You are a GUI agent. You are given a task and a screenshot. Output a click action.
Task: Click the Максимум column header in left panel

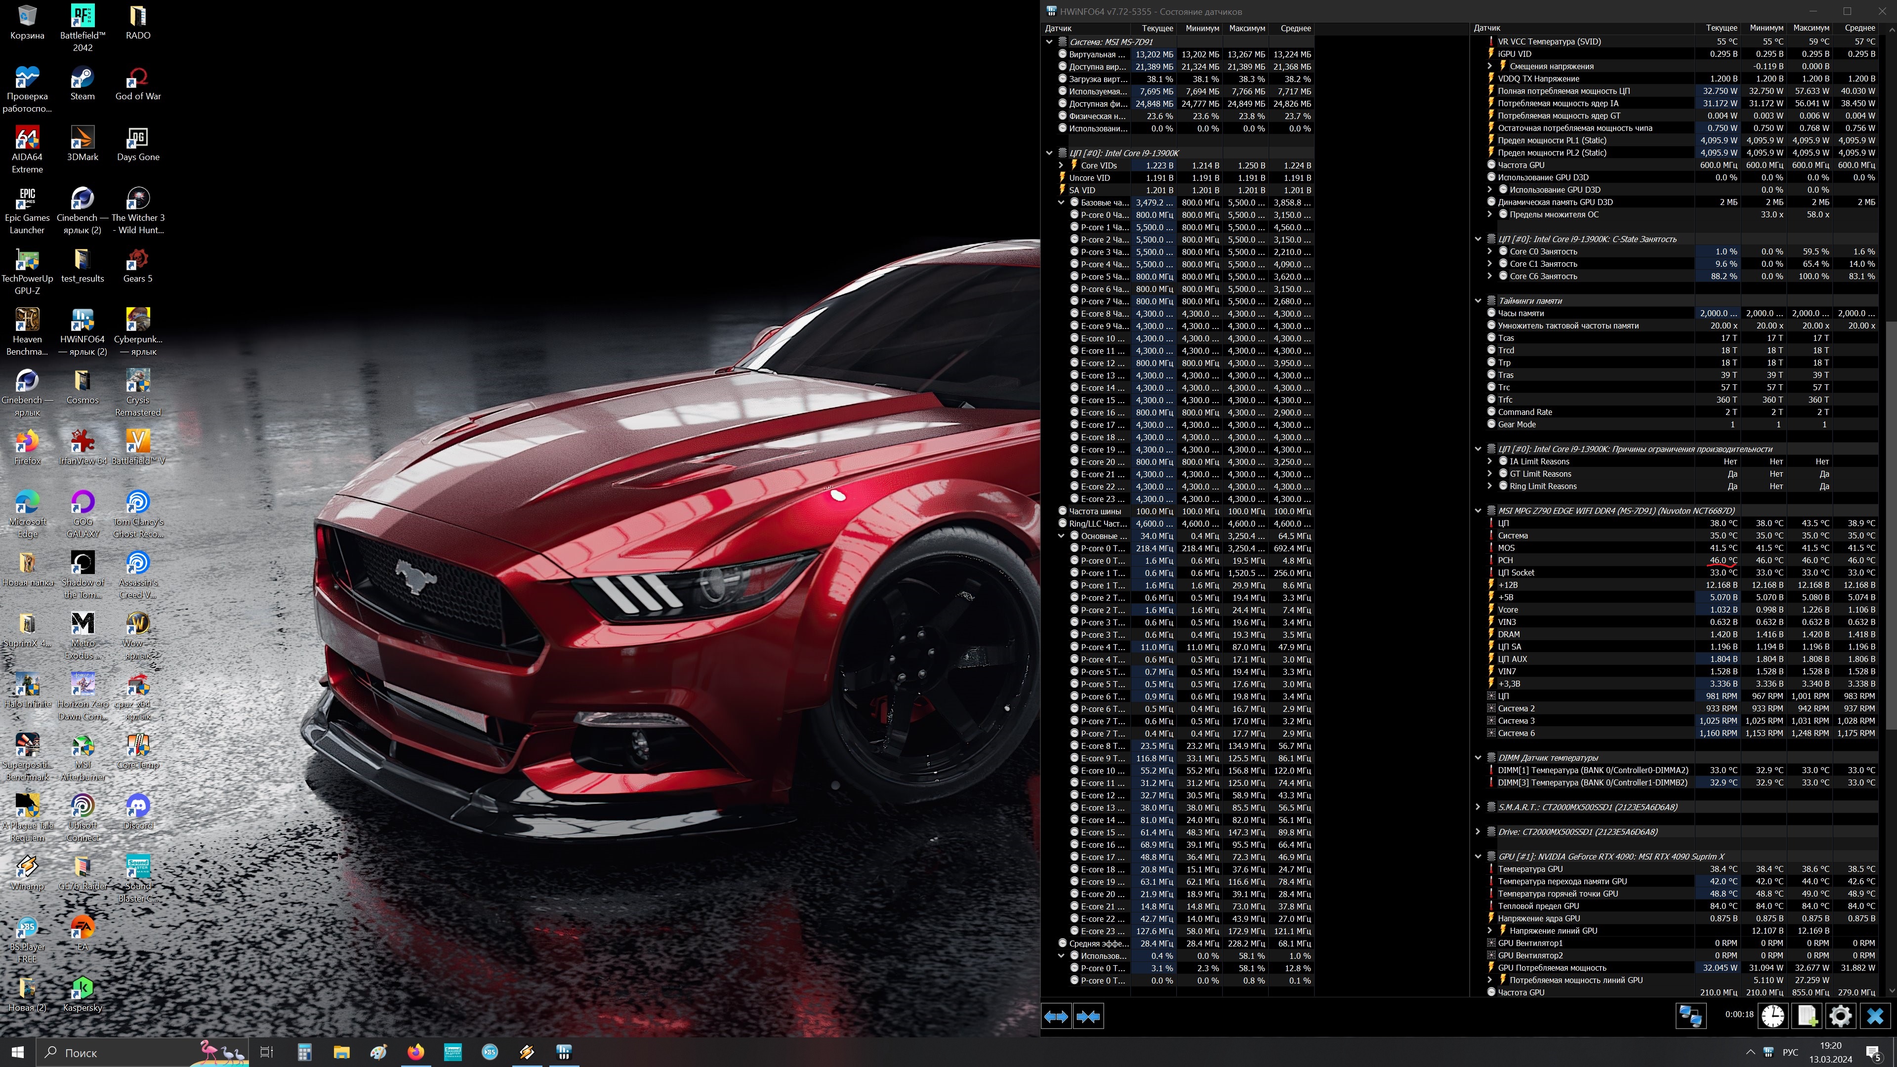pyautogui.click(x=1246, y=28)
